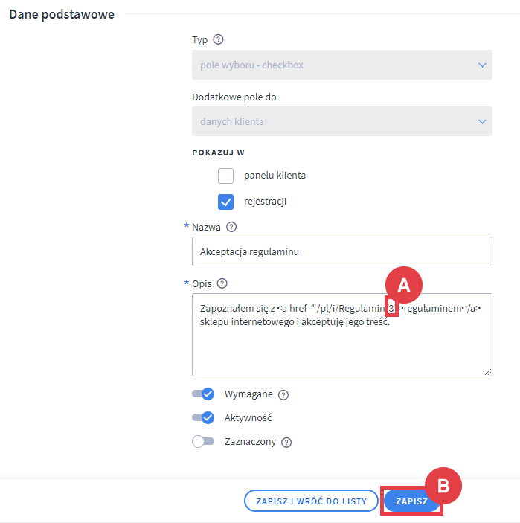Screen dimensions: 520x523
Task: Uncheck the 'rejestracji' checkbox
Action: [x=226, y=202]
